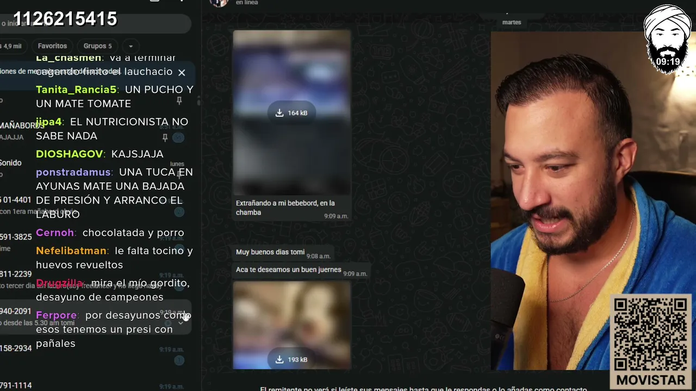This screenshot has width=696, height=391.
Task: Click the unread badge on the 158-2934 chat
Action: [179, 360]
